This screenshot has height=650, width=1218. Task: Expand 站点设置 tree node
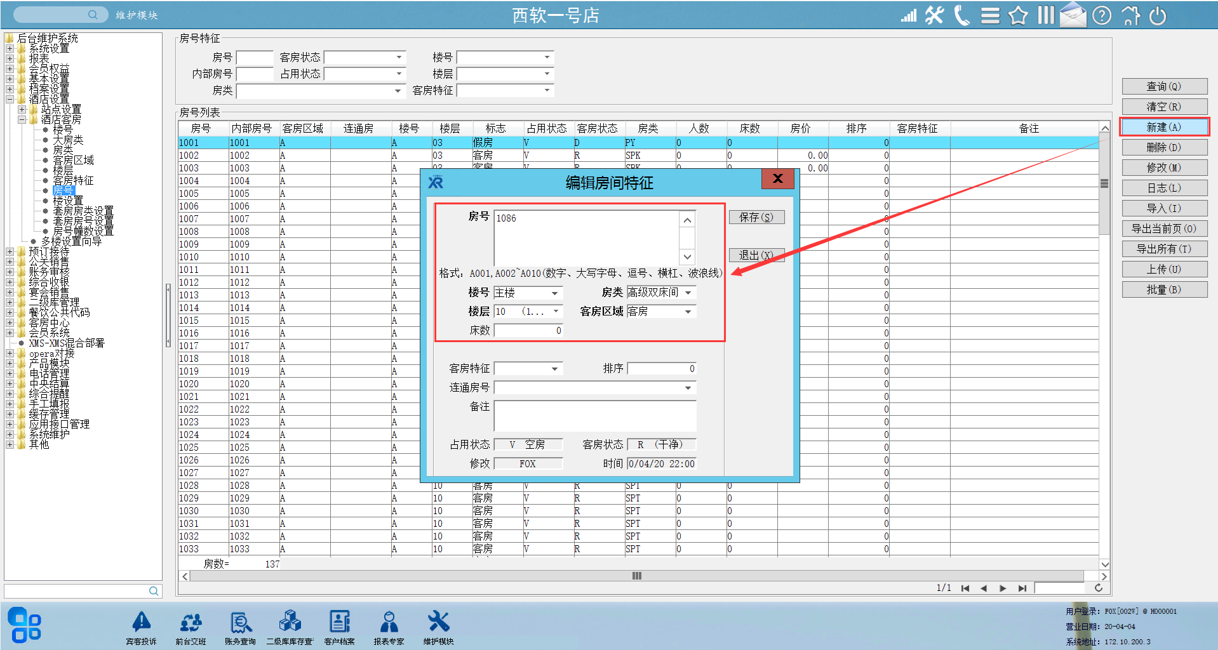click(22, 109)
